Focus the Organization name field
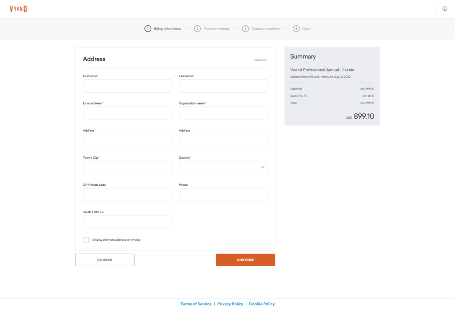Screen dimensions: 455x310 [223, 113]
